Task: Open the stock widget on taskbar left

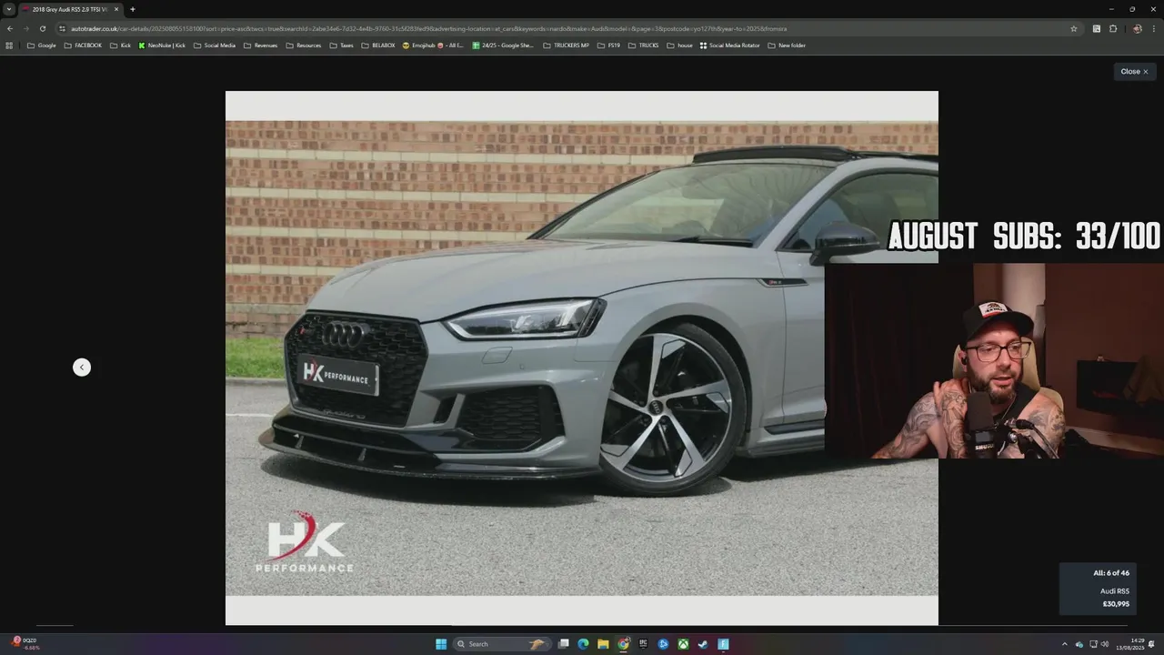Action: [x=25, y=644]
